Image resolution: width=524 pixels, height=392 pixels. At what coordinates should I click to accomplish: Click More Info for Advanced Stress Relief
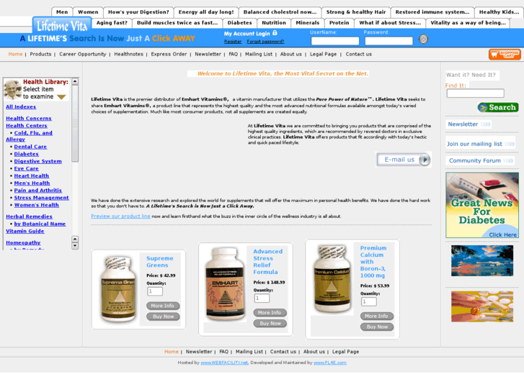point(270,313)
